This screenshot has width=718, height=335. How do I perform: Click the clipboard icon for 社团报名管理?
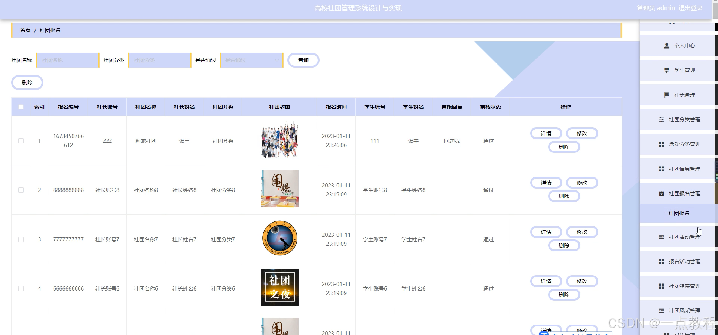[x=661, y=193]
